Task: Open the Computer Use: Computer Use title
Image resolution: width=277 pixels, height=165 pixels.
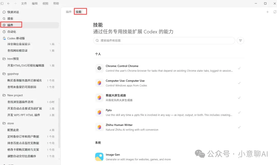Action: coord(125,81)
